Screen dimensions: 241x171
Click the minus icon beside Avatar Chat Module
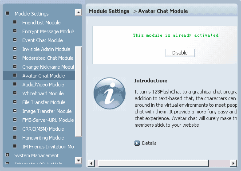[15, 75]
